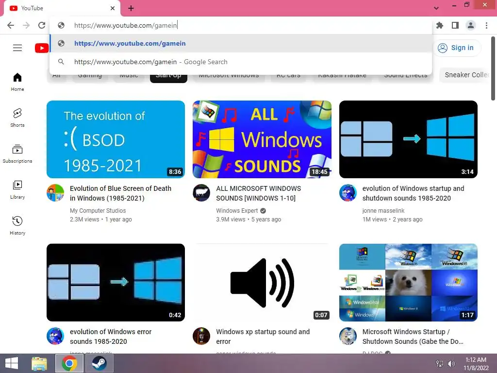Close the YouTube tab

(113, 8)
